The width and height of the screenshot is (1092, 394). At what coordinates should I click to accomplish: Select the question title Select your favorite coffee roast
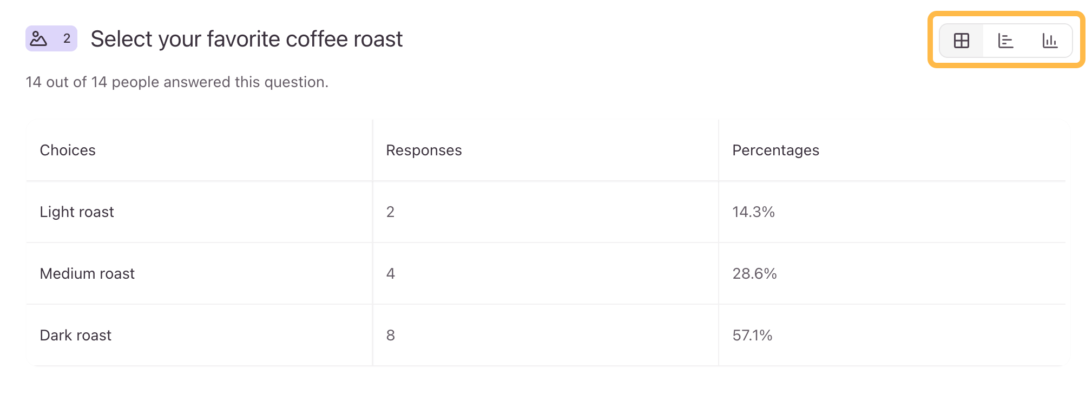[x=247, y=38]
